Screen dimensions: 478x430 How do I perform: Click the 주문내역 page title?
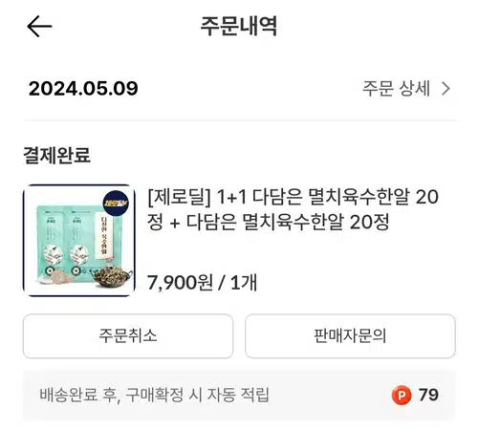[x=239, y=26]
